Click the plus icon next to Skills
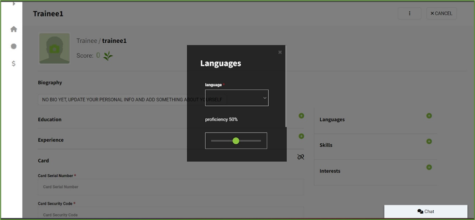Viewport: 475px width, 220px height. (x=429, y=142)
